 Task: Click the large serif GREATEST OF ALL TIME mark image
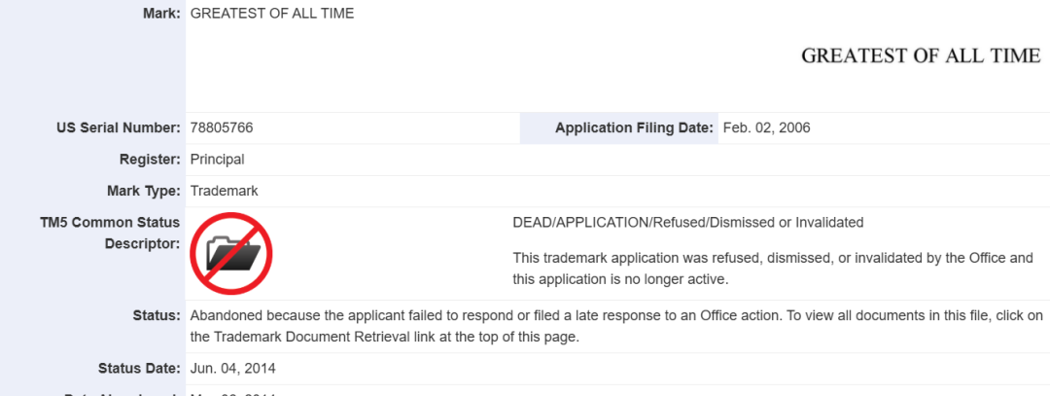[x=920, y=55]
